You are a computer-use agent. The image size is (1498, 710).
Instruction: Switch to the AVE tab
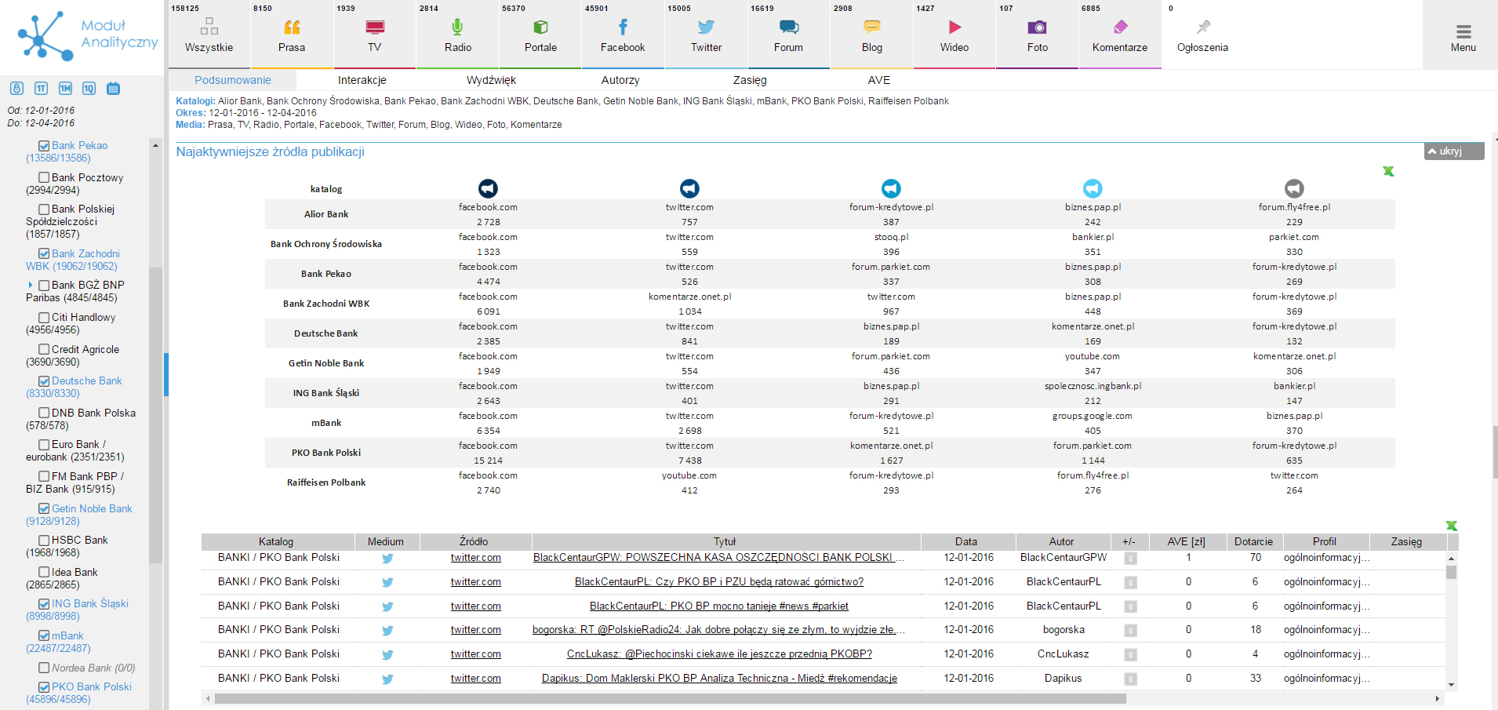click(x=879, y=80)
